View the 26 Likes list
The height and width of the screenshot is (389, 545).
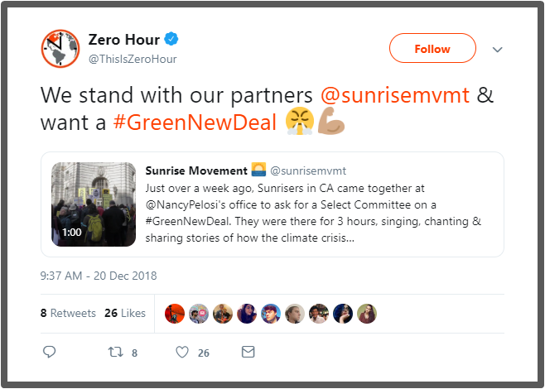click(125, 314)
